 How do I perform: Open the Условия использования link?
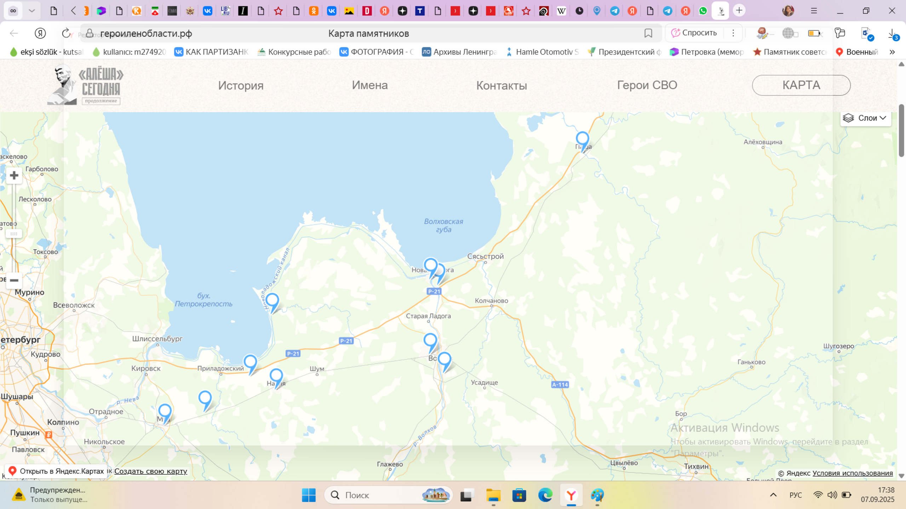853,473
